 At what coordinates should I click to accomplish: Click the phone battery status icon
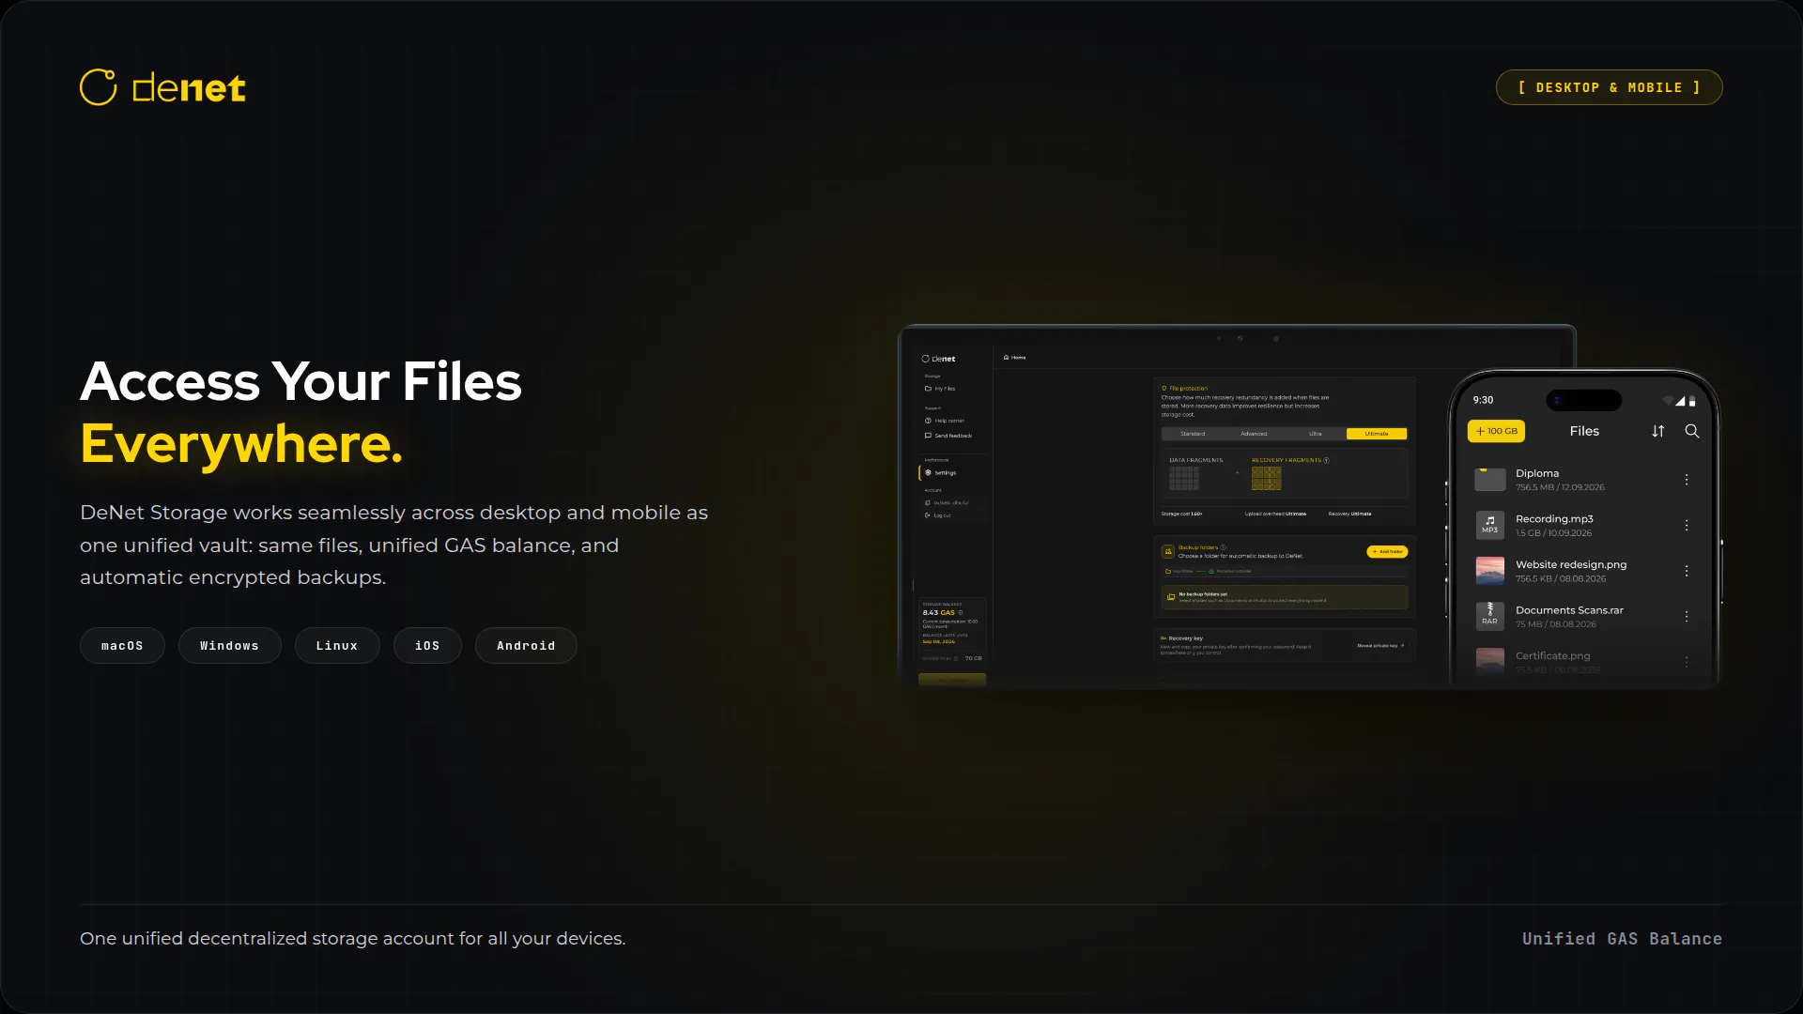(1692, 401)
